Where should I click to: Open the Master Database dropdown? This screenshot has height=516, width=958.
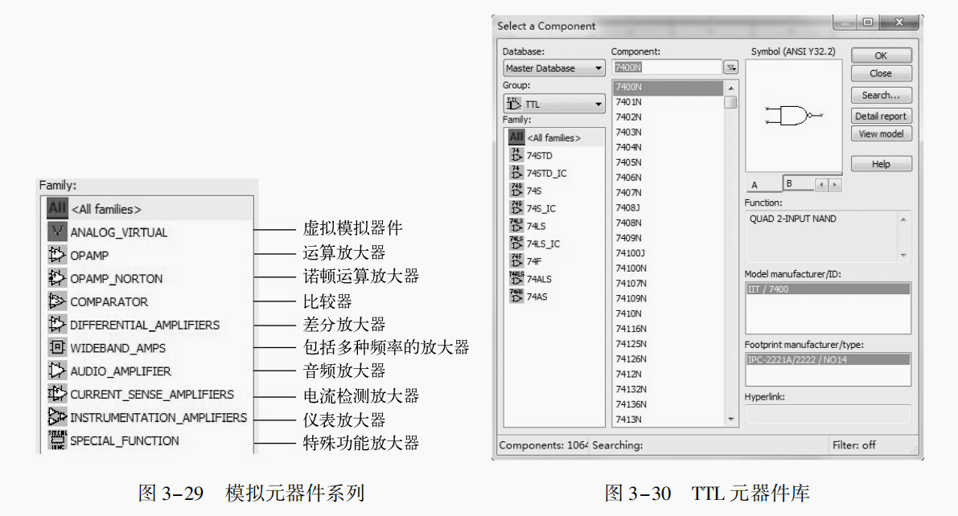(x=553, y=68)
